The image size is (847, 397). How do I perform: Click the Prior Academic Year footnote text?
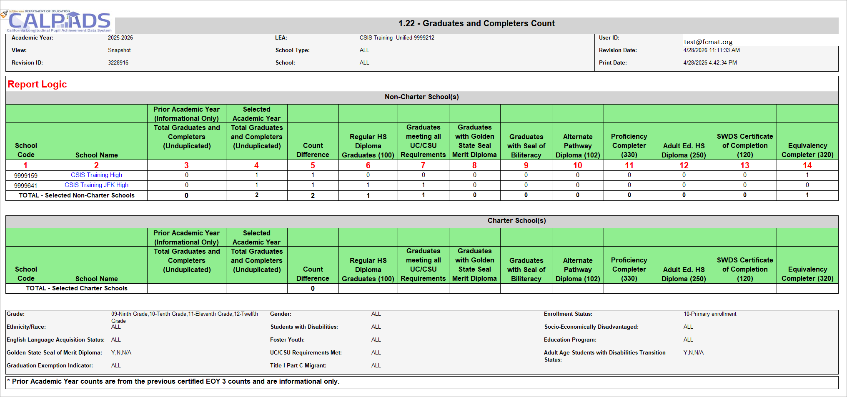[173, 381]
